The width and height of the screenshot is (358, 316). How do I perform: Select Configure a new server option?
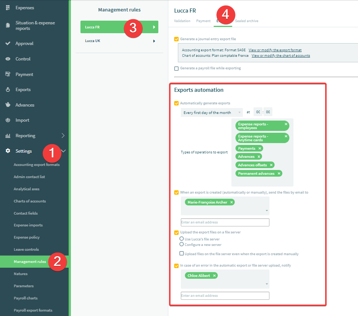[182, 244]
